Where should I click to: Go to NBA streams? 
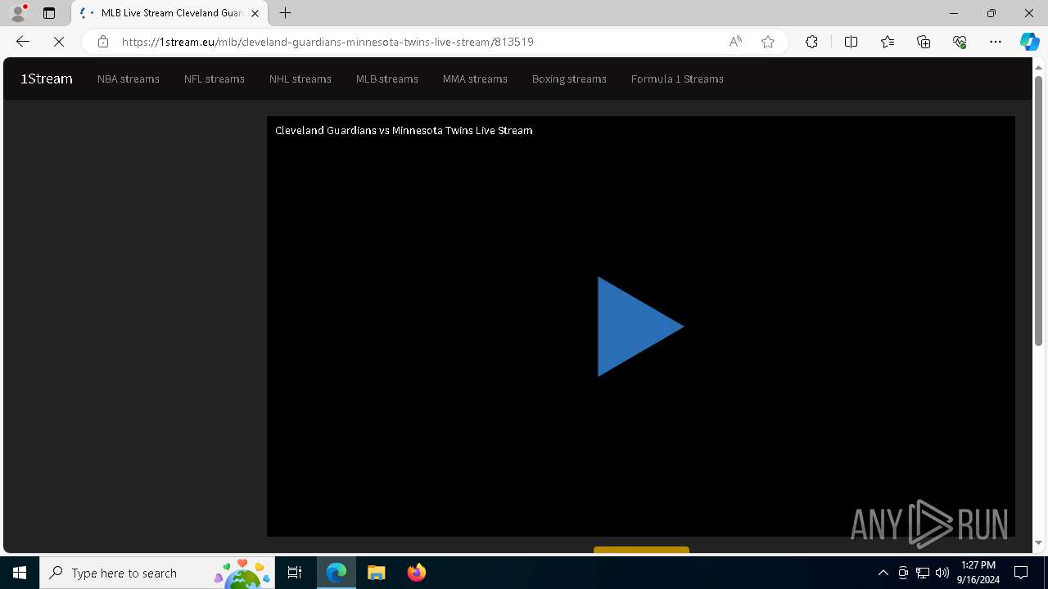pos(129,79)
